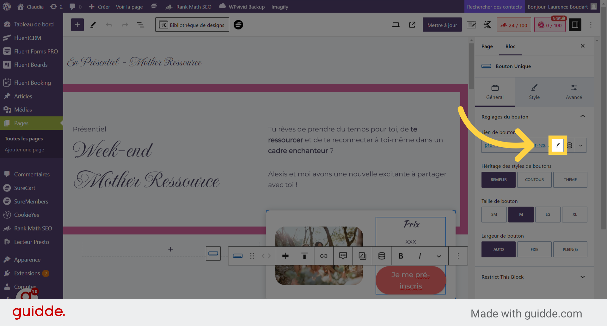
Task: Click the WordPress logo icon
Action: point(7,7)
